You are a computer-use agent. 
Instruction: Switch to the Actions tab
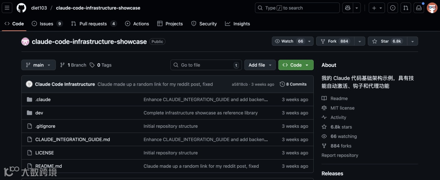(x=137, y=24)
